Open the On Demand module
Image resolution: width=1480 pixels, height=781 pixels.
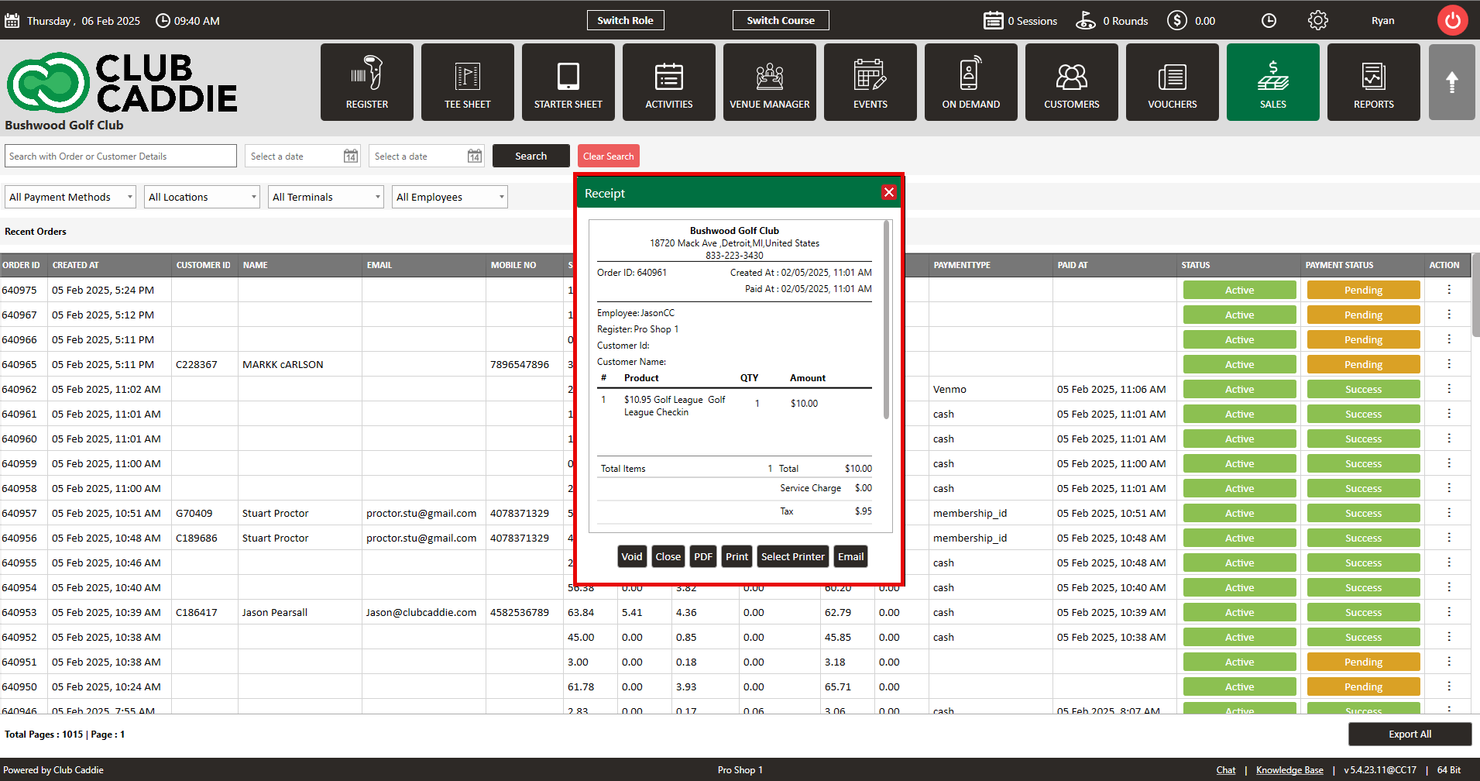click(971, 82)
